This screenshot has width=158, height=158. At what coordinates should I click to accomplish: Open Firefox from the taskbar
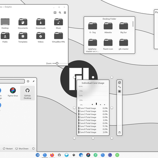pos(52,155)
